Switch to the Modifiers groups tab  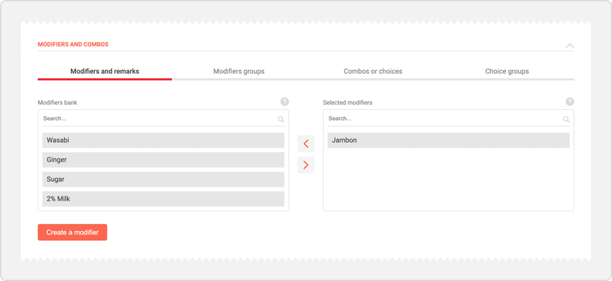coord(239,71)
